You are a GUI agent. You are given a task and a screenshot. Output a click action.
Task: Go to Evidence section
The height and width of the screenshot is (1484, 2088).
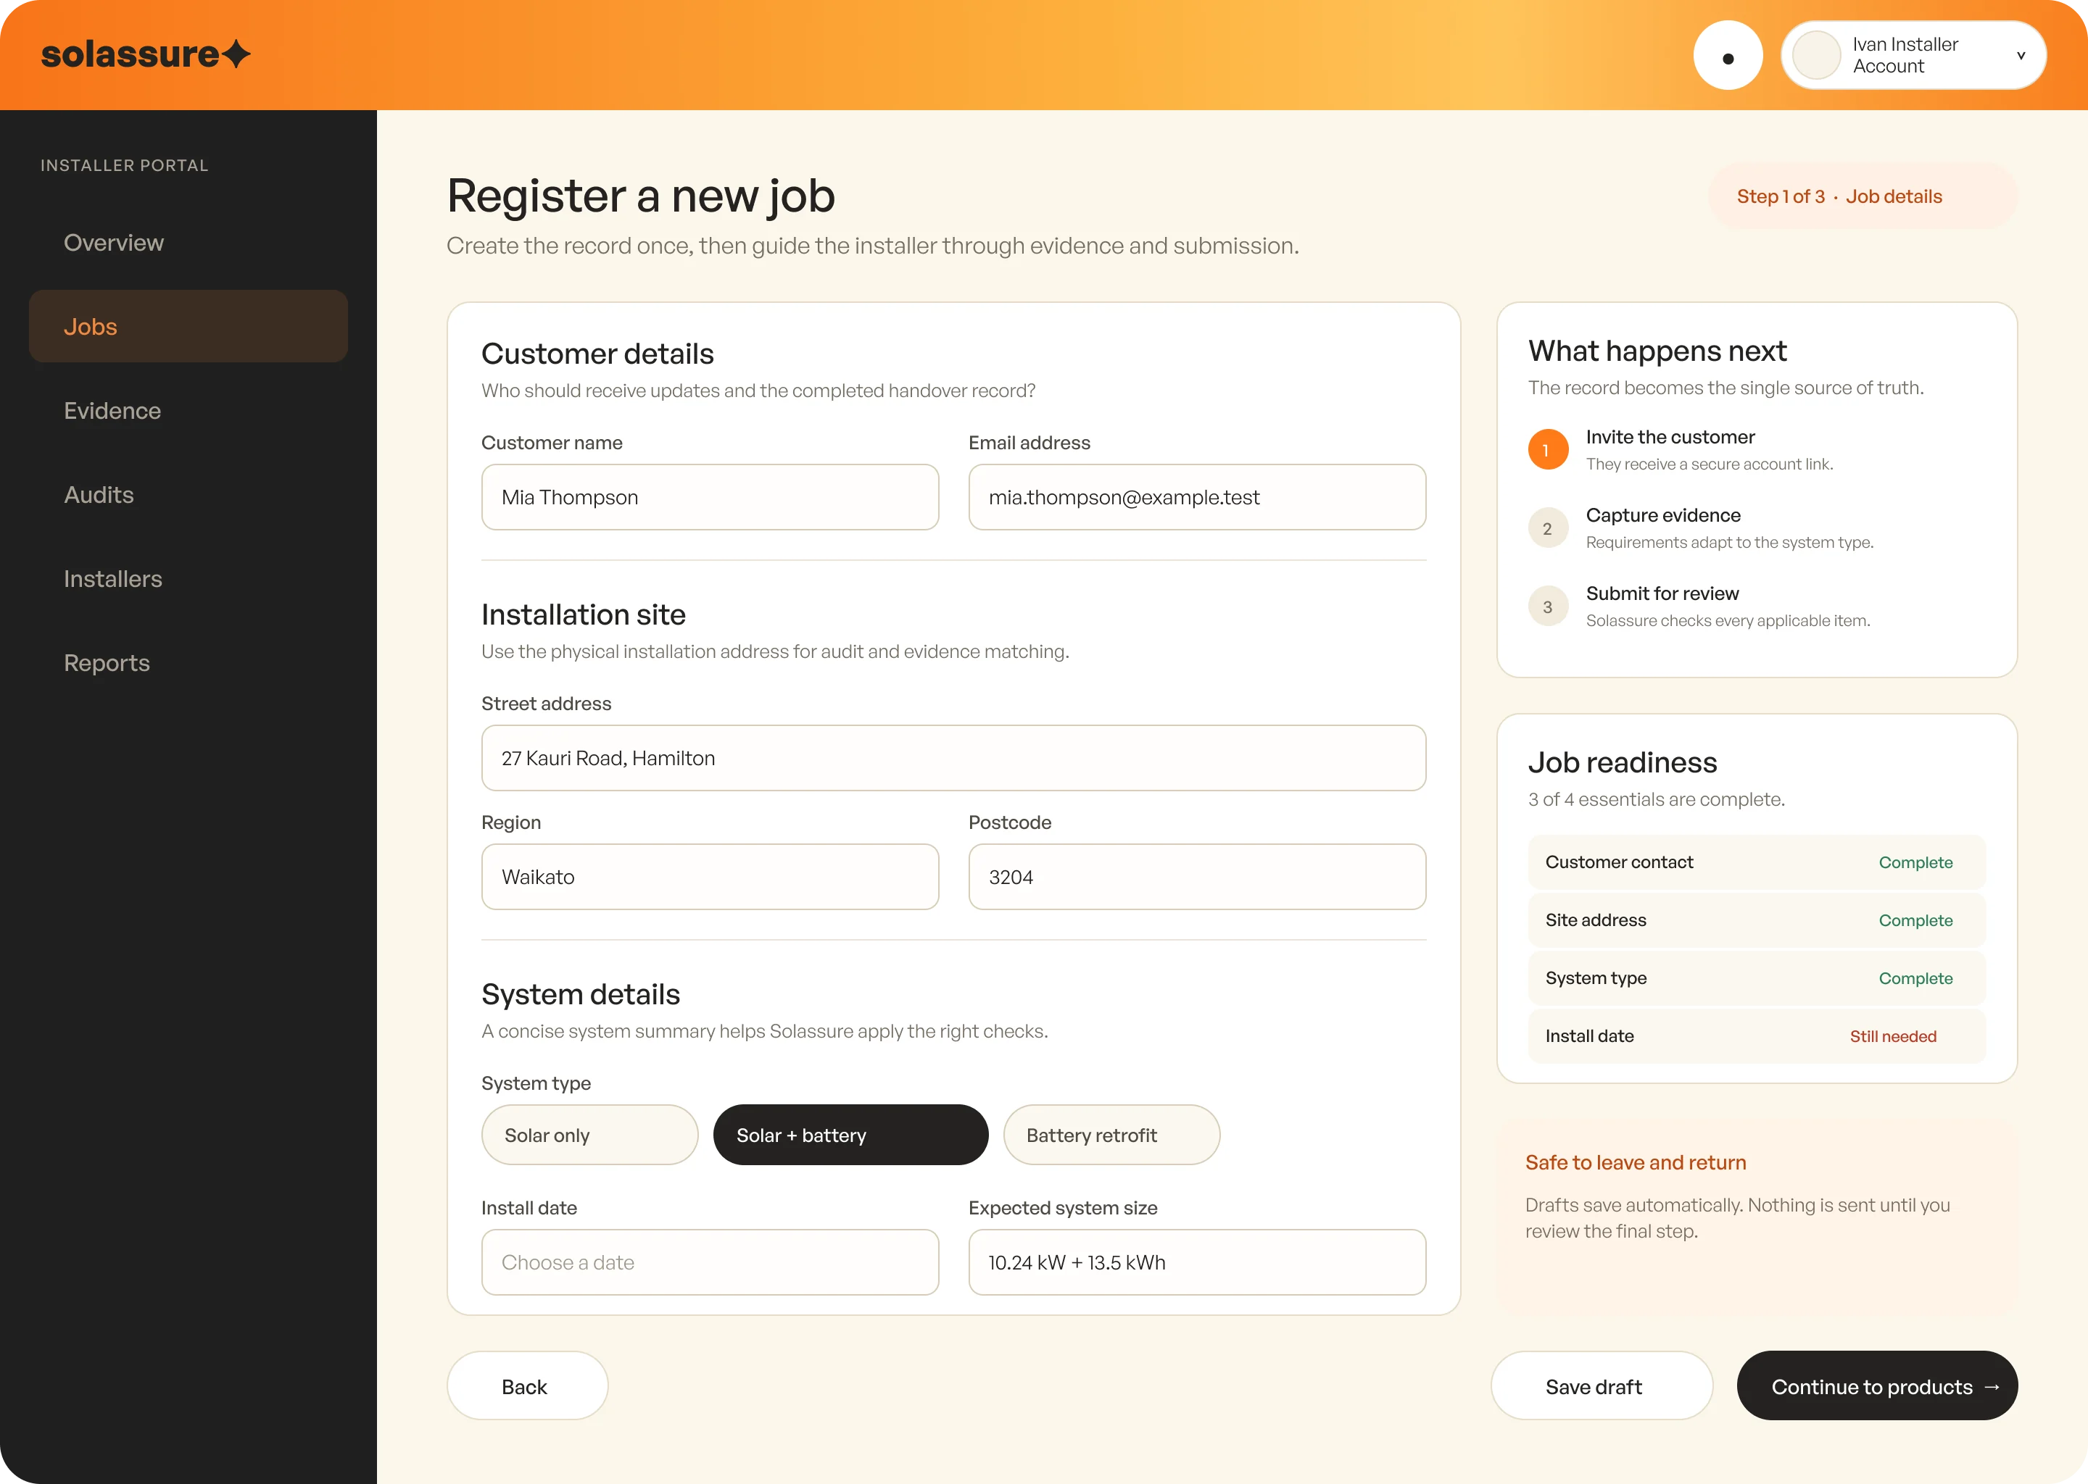click(188, 410)
